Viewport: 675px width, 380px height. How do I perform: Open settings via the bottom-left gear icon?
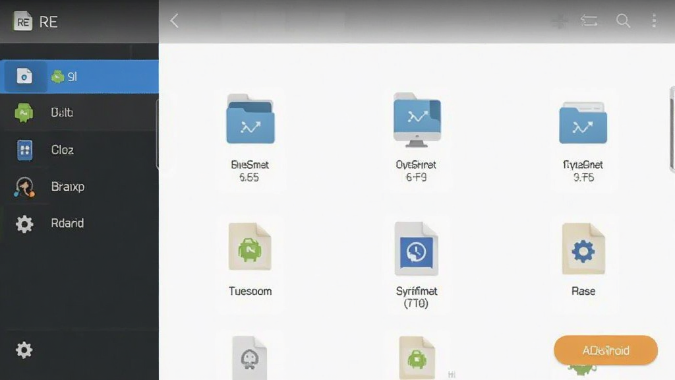(x=24, y=350)
